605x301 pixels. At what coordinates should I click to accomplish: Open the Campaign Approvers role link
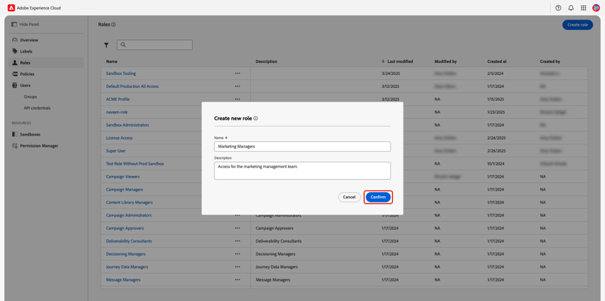(125, 228)
